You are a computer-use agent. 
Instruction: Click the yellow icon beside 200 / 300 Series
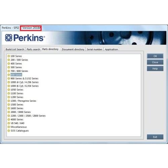click(9, 60)
